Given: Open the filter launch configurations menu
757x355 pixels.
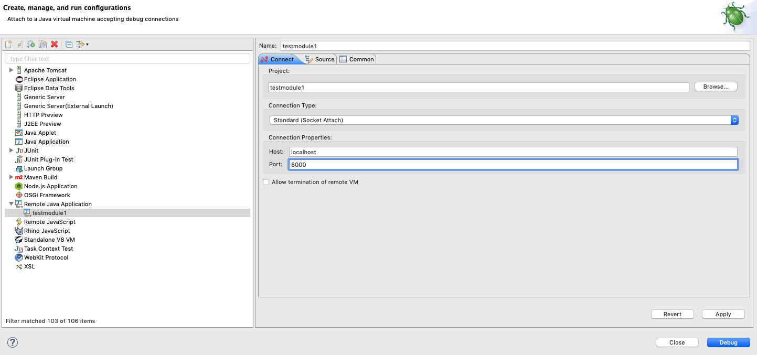Looking at the screenshot, I should click(x=82, y=45).
